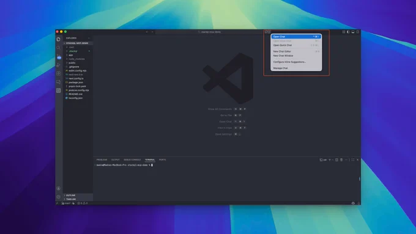Maximize the terminal panel size
This screenshot has width=416, height=234.
(353, 160)
